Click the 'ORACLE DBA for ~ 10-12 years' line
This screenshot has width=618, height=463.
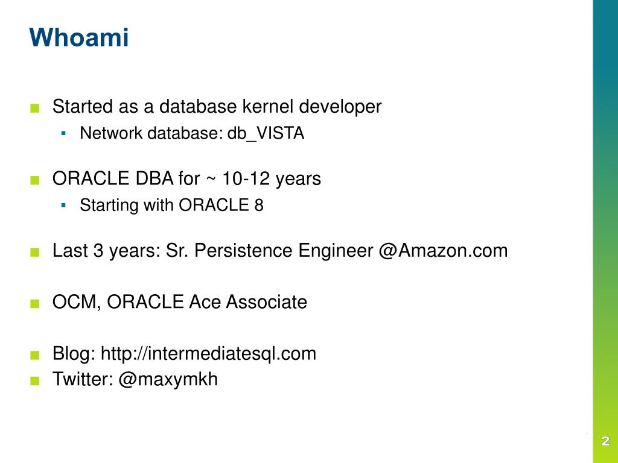[186, 178]
